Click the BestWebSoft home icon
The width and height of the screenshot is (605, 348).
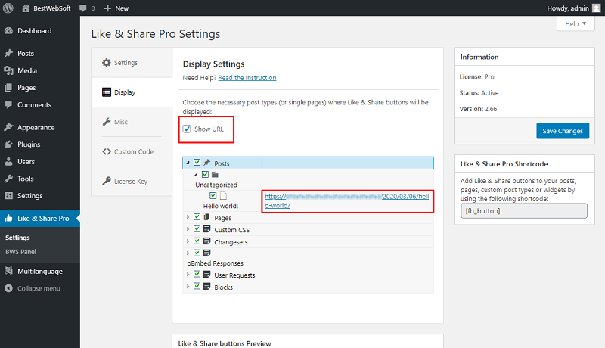coord(26,8)
